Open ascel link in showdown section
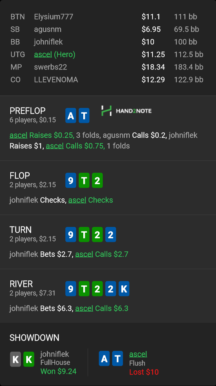Screen dimensions: 216x386 click(138, 354)
